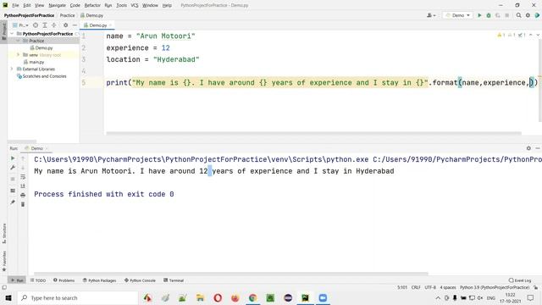Open the Event Log
This screenshot has height=305, width=542.
click(520, 280)
